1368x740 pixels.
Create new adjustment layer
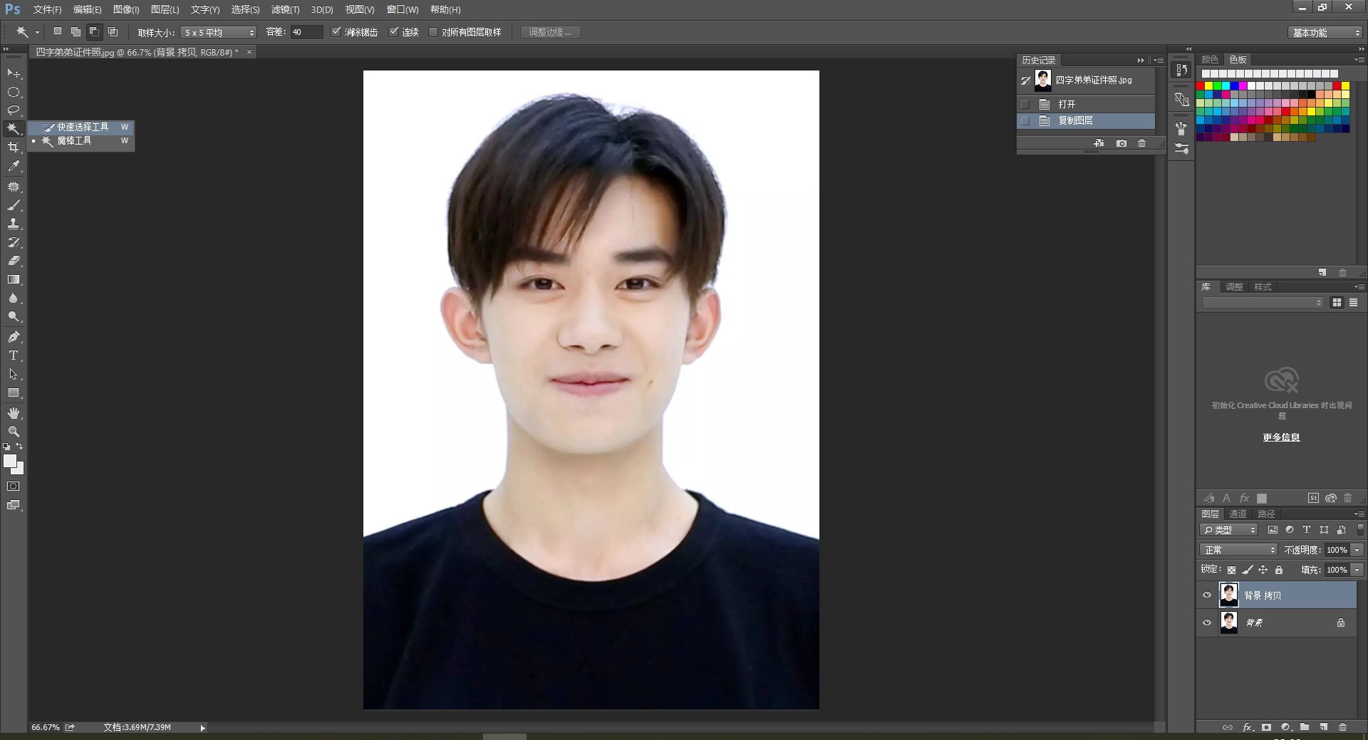(1286, 727)
